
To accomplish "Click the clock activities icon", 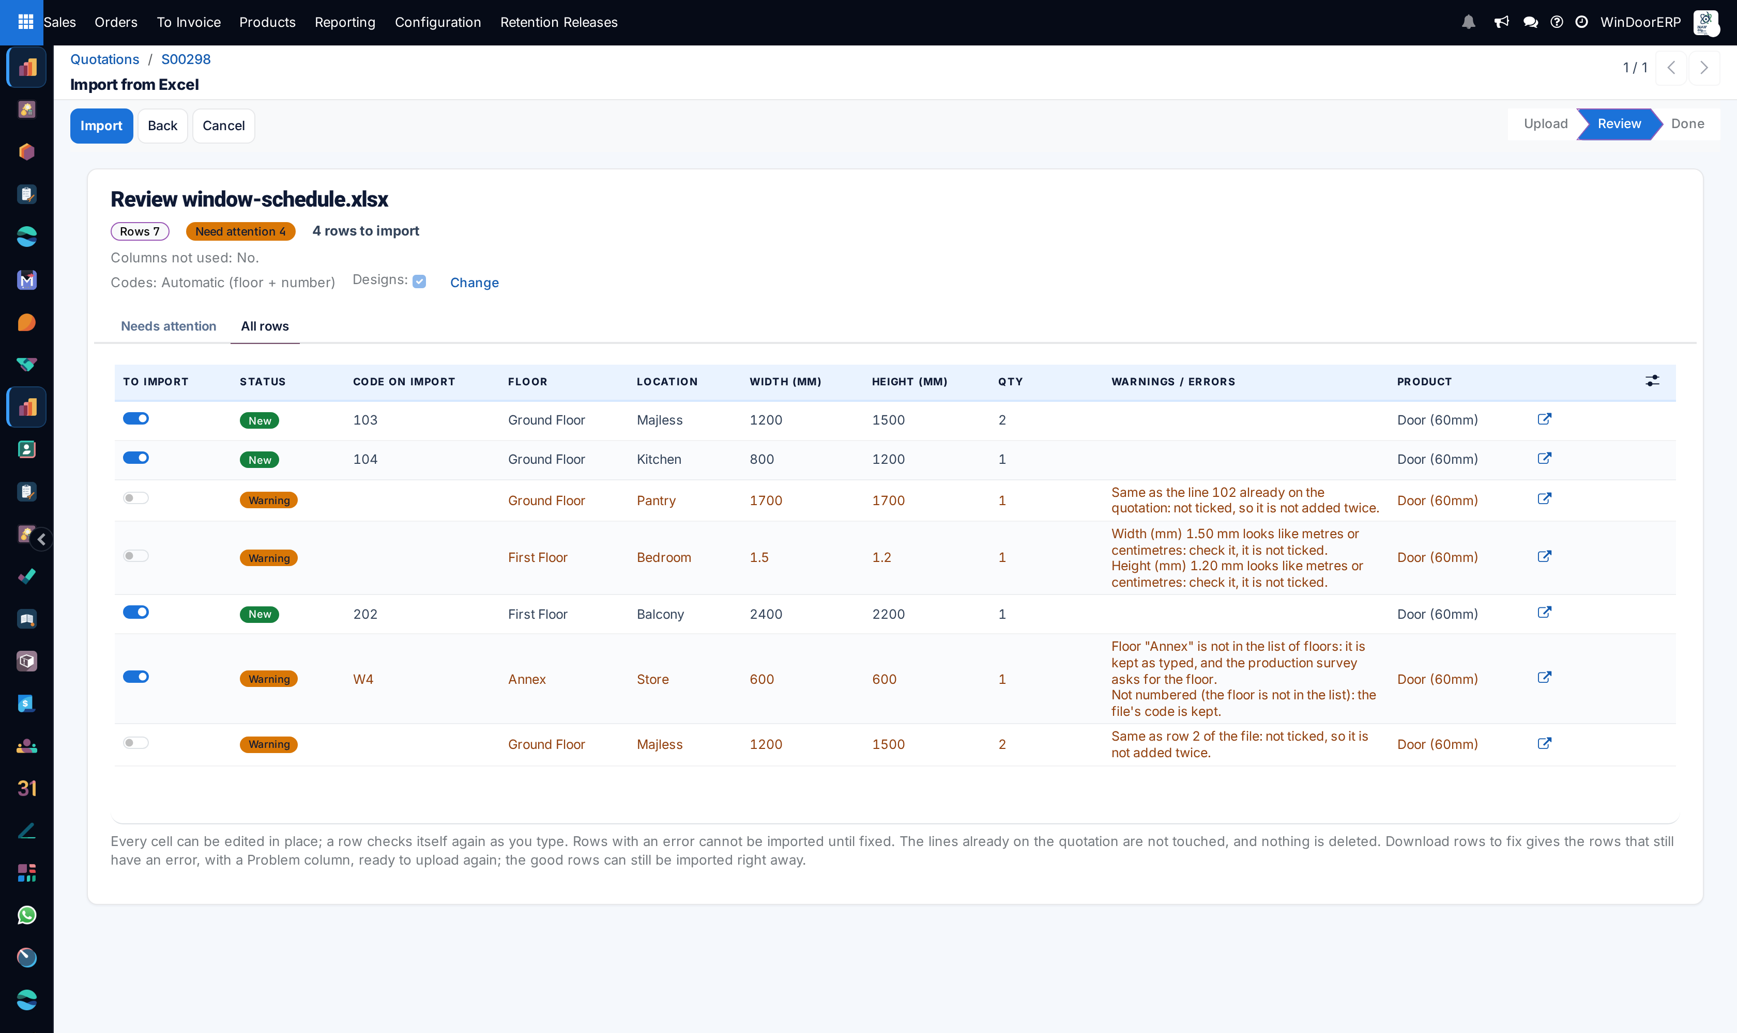I will click(x=1581, y=22).
